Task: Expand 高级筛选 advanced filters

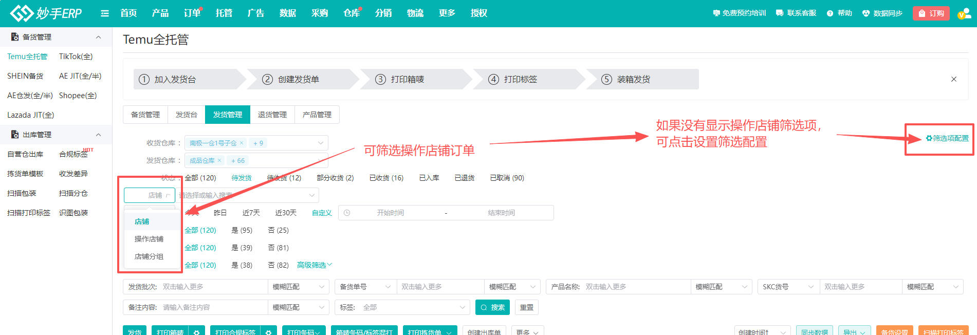Action: click(315, 265)
